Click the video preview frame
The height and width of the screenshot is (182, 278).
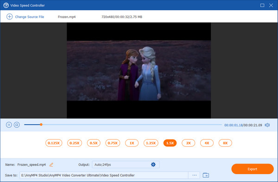[x=139, y=70]
